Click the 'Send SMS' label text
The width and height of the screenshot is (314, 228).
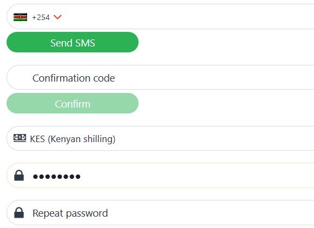(73, 43)
